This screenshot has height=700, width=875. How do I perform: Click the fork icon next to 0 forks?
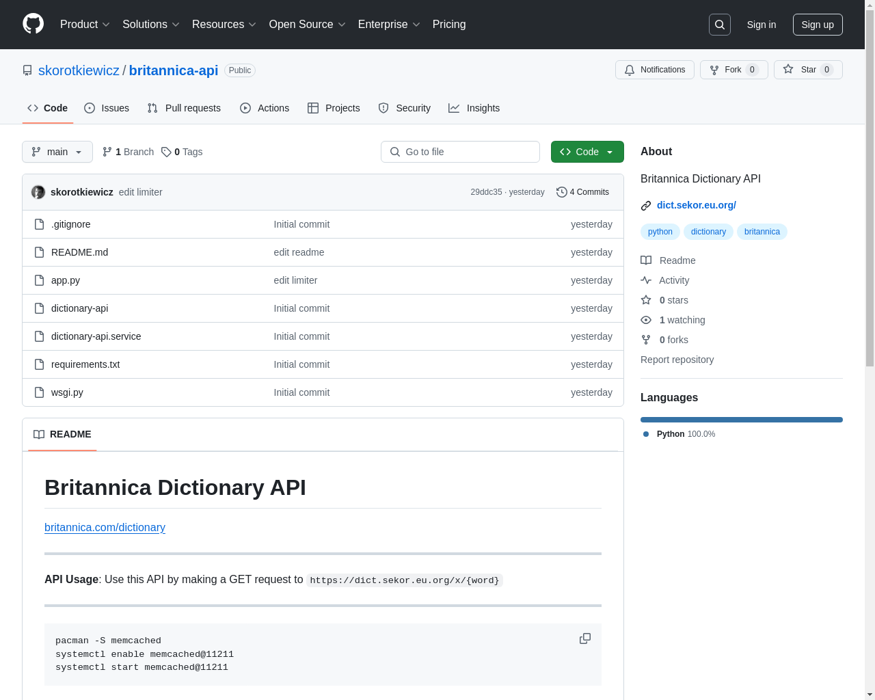(x=646, y=340)
